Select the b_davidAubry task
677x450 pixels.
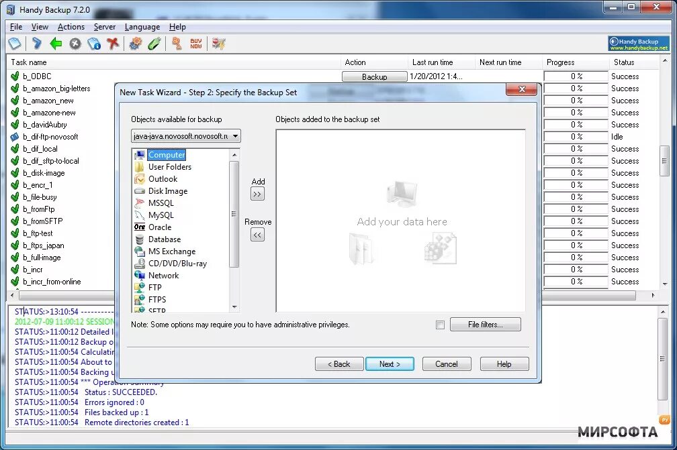pos(45,125)
